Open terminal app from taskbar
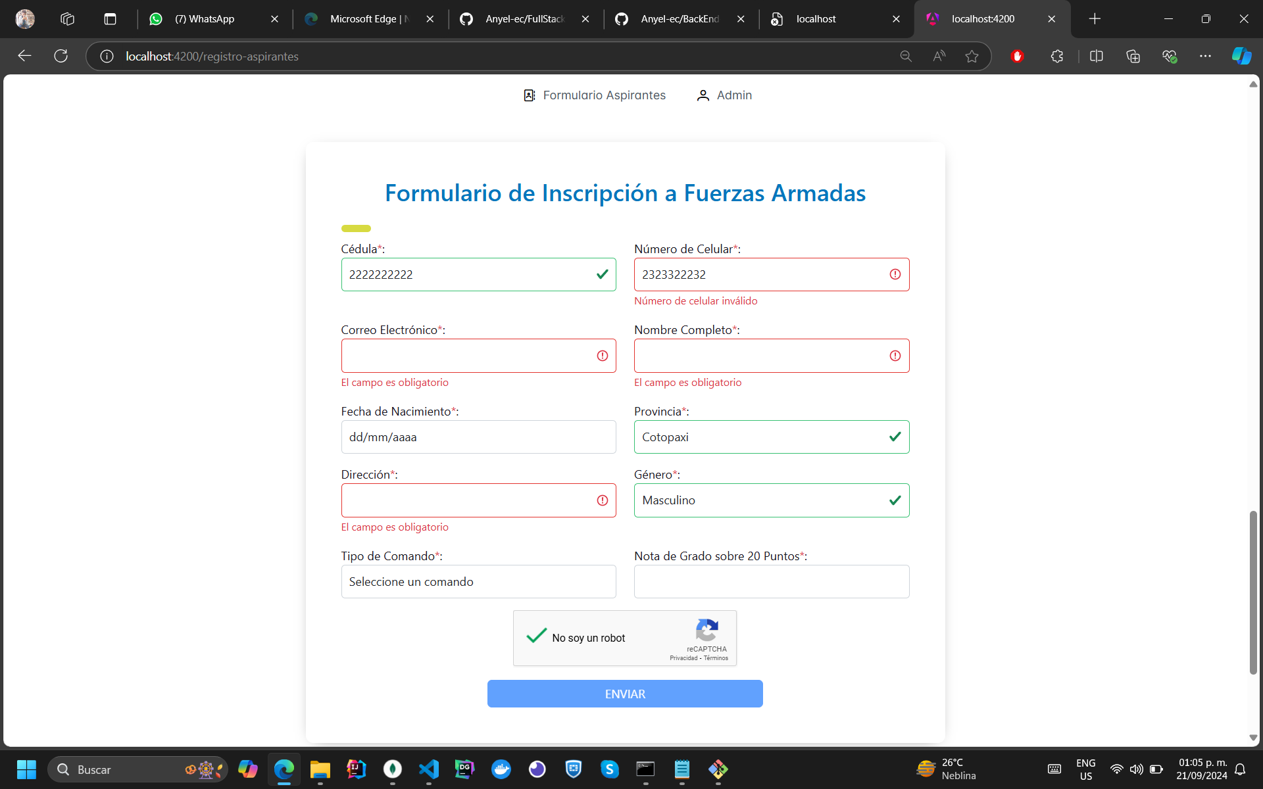The image size is (1263, 789). tap(646, 769)
